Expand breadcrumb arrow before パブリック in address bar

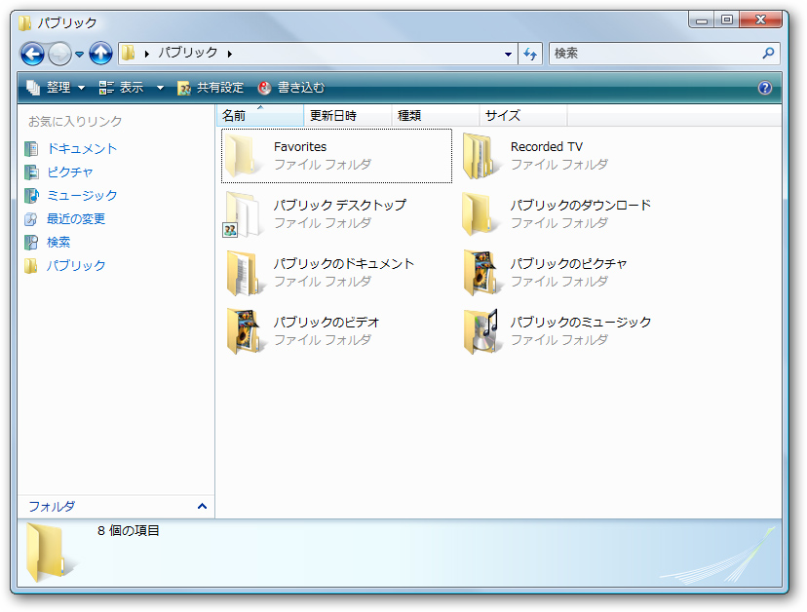click(x=147, y=54)
